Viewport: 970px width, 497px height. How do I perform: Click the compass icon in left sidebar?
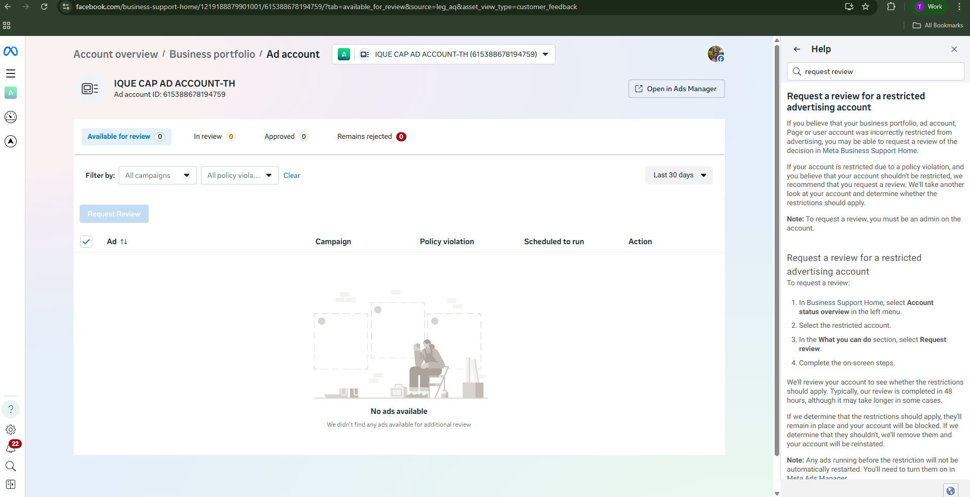coord(11,141)
